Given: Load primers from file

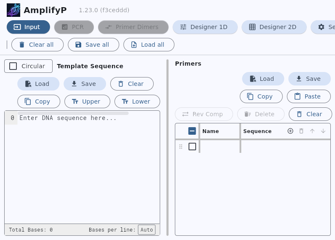Looking at the screenshot, I should pos(263,79).
